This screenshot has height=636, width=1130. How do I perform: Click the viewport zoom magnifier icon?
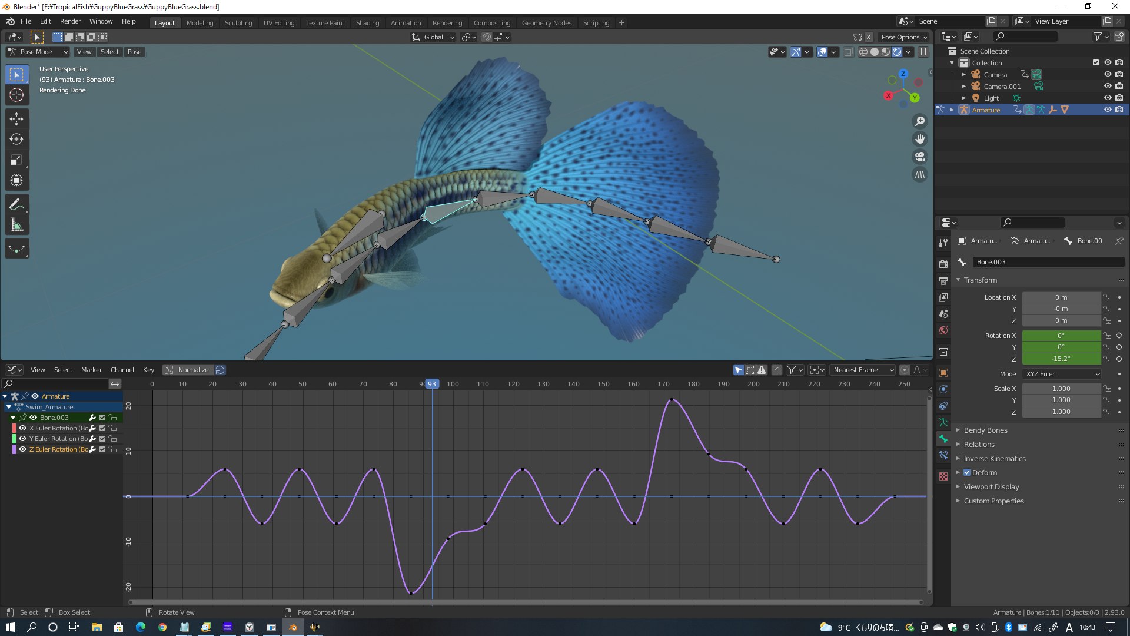click(x=919, y=121)
